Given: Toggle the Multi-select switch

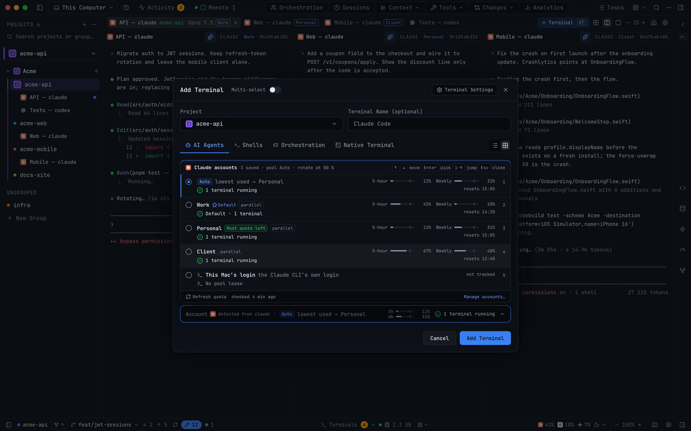Looking at the screenshot, I should click(x=275, y=90).
